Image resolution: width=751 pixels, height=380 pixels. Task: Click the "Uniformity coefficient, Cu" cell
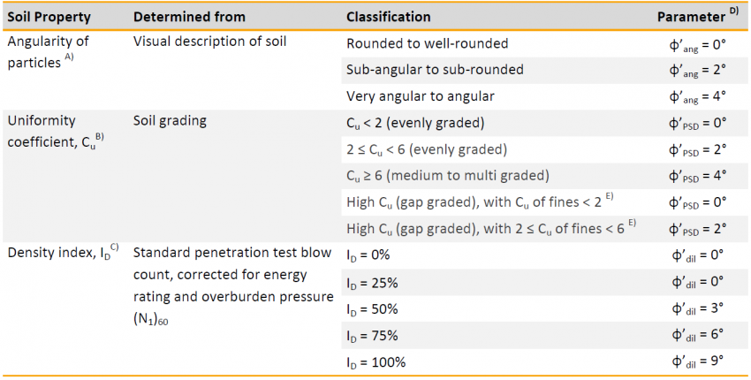[x=53, y=130]
